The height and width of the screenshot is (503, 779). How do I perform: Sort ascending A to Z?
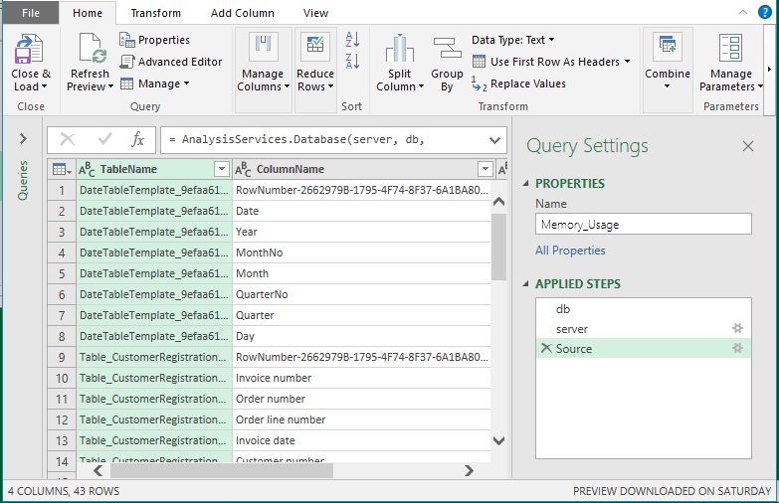pyautogui.click(x=352, y=39)
